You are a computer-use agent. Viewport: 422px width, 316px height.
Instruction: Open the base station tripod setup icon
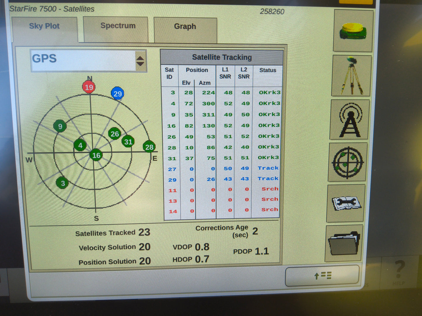click(352, 75)
